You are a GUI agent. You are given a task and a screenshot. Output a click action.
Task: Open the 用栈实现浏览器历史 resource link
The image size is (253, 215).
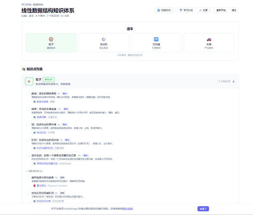[47, 163]
